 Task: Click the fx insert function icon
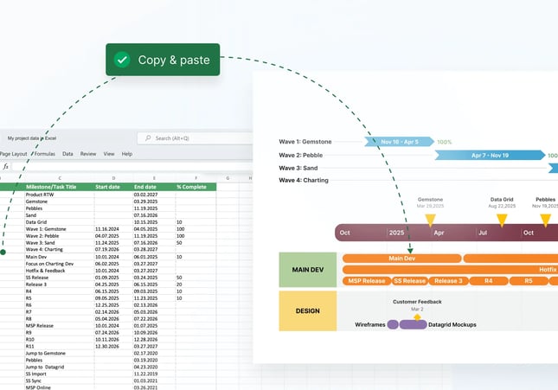[x=6, y=166]
